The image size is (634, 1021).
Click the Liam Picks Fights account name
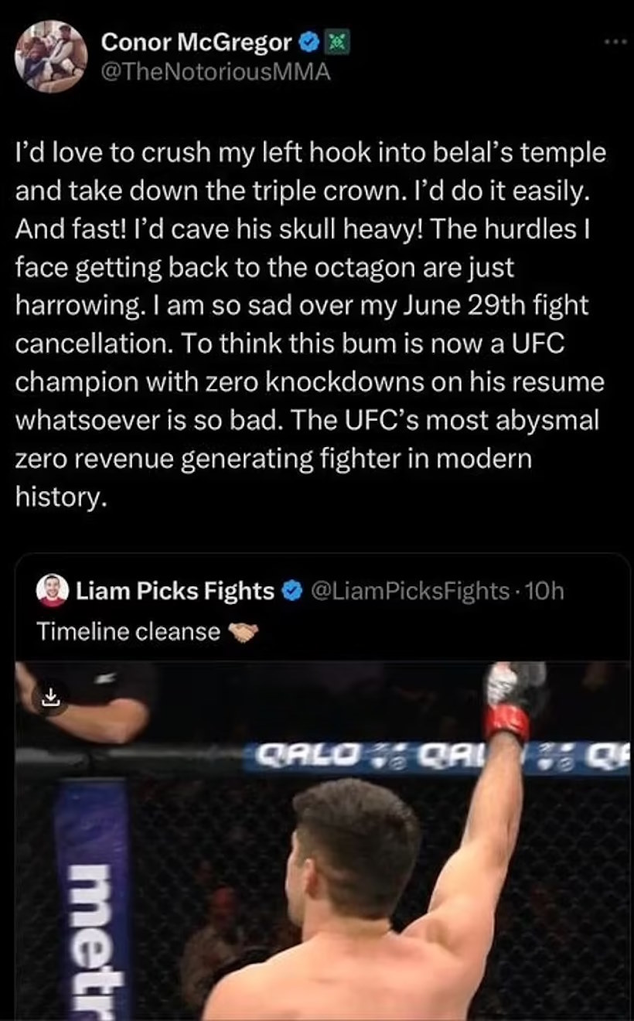coord(174,592)
